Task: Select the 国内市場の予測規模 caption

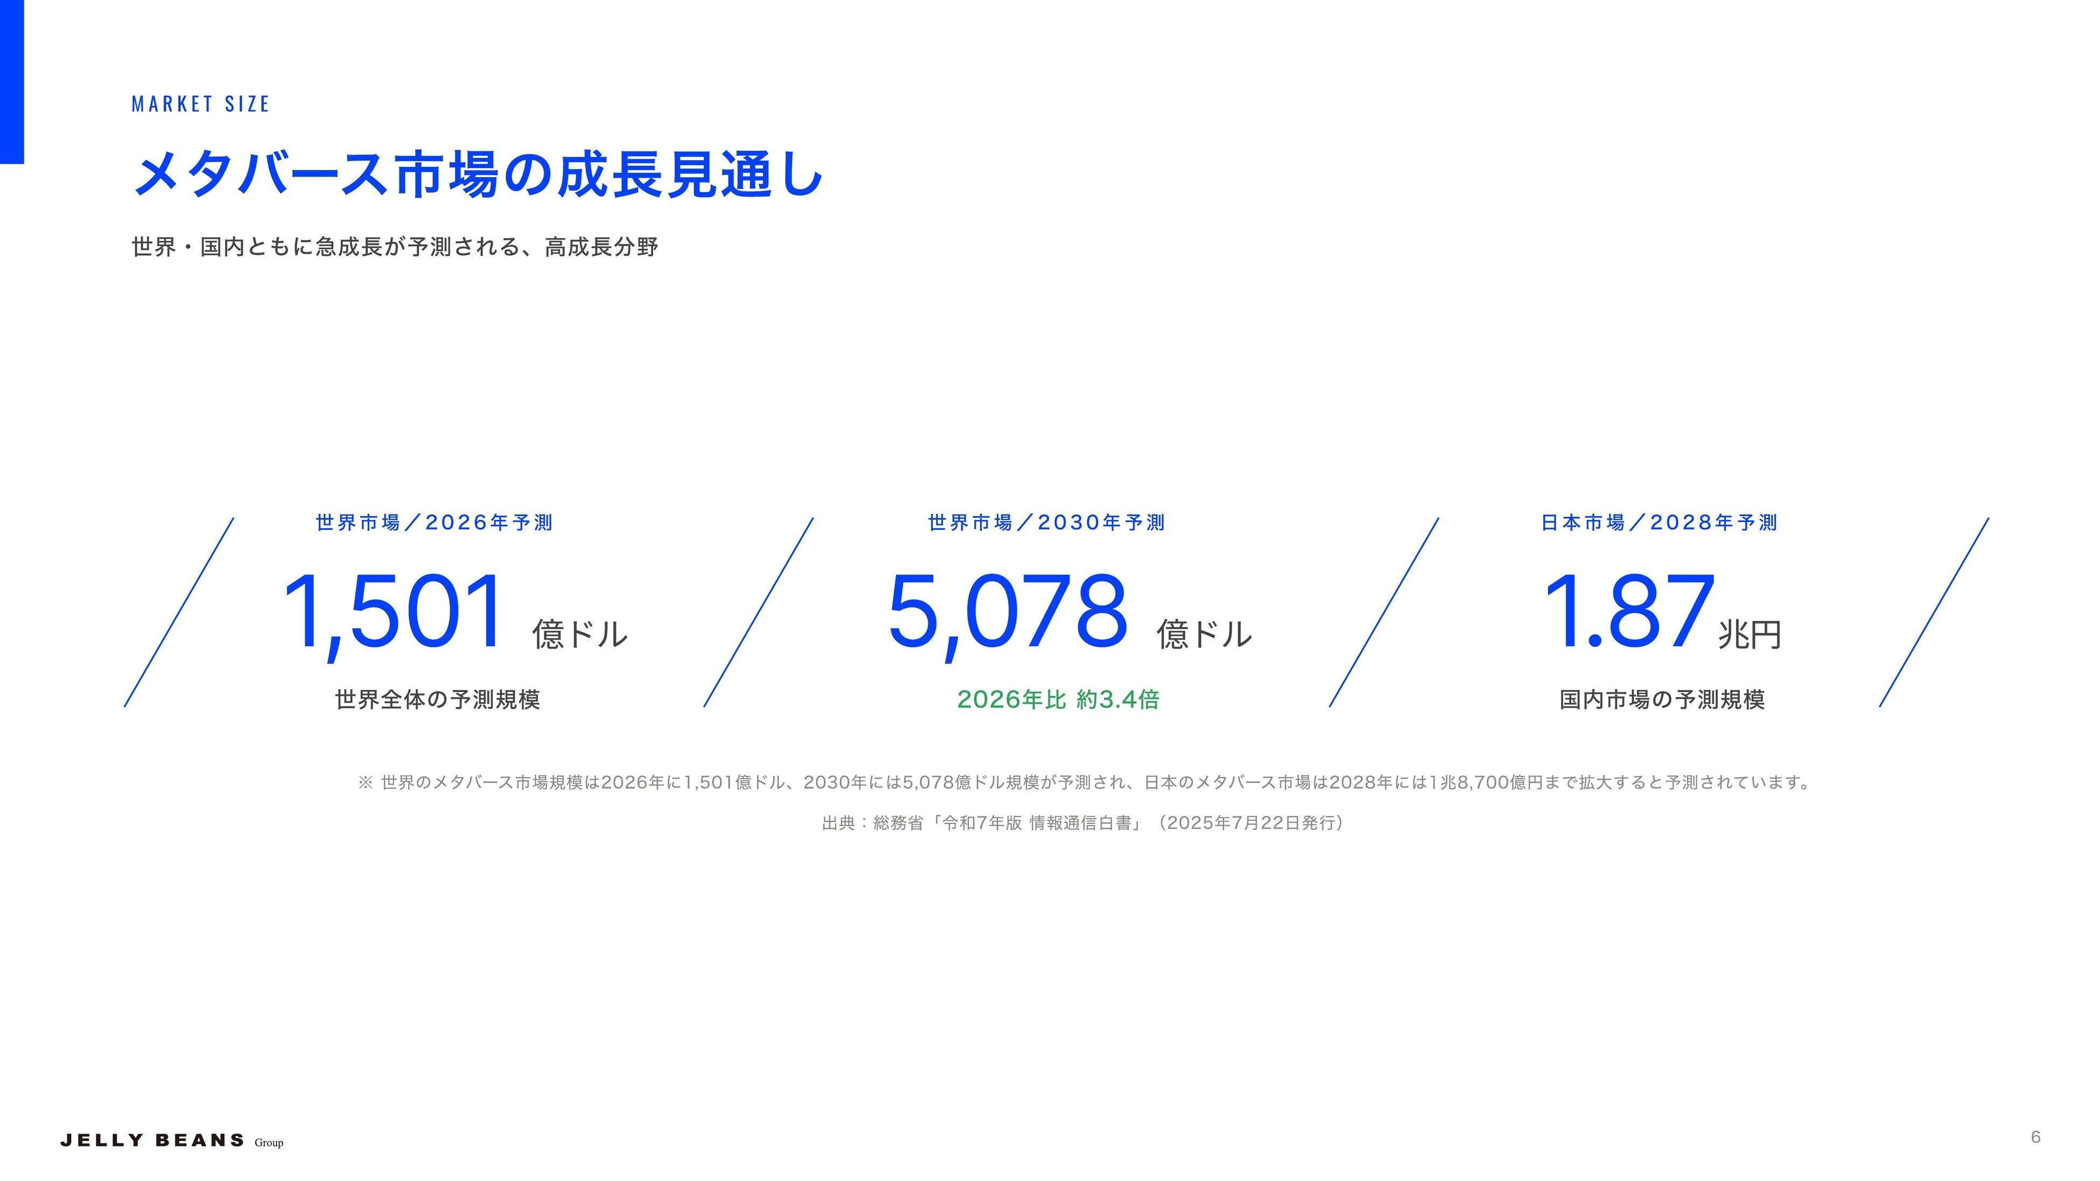Action: (1662, 700)
